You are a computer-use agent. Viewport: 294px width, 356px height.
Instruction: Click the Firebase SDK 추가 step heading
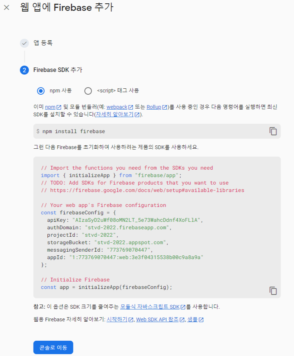click(58, 70)
